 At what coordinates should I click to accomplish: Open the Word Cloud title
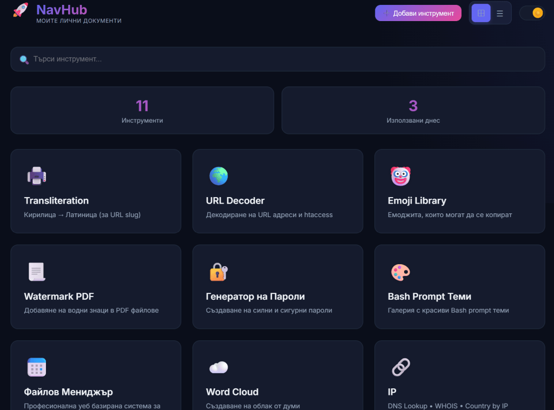point(232,392)
